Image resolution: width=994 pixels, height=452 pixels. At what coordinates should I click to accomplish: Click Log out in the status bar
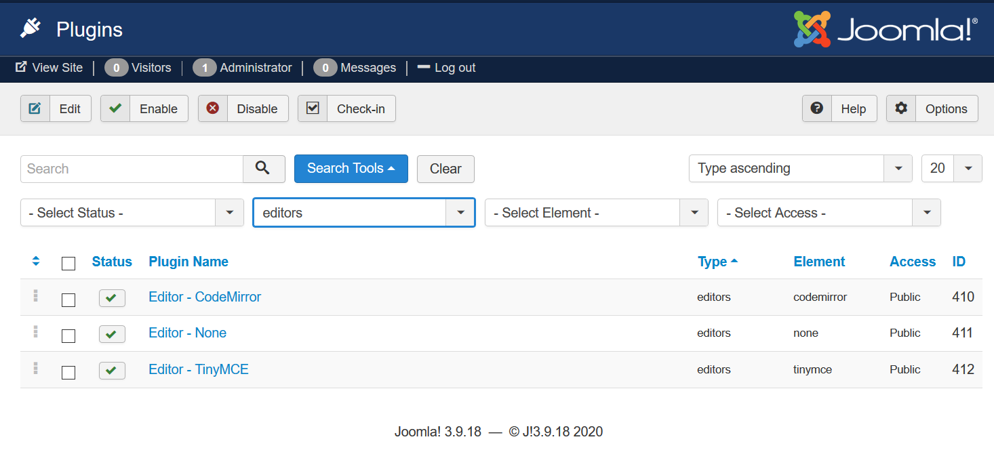coord(447,68)
